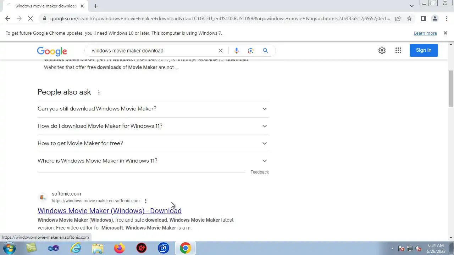Click the Sign in button
The image size is (454, 255).
point(423,50)
